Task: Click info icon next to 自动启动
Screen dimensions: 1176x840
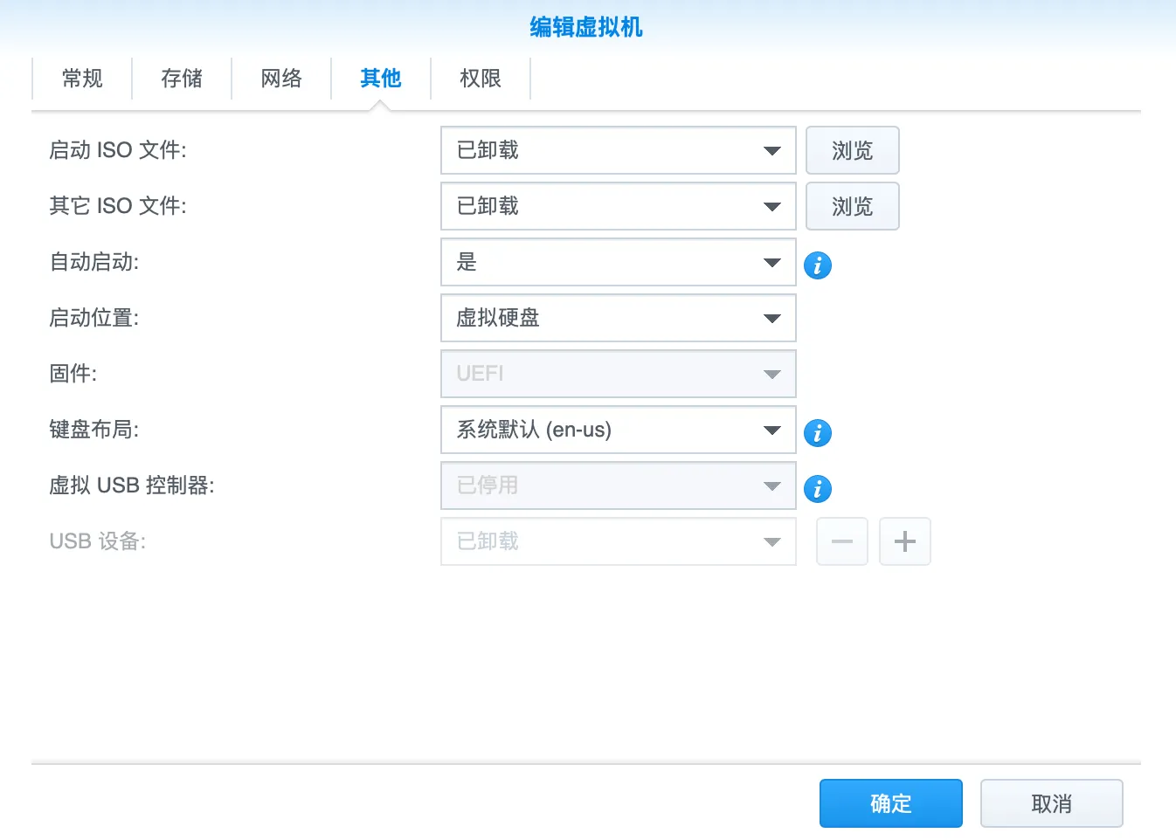Action: point(817,265)
